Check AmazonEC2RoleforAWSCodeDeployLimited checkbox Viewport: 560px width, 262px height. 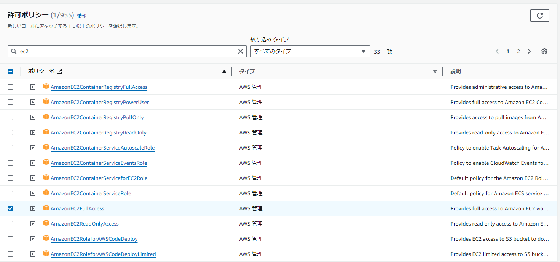coord(10,254)
